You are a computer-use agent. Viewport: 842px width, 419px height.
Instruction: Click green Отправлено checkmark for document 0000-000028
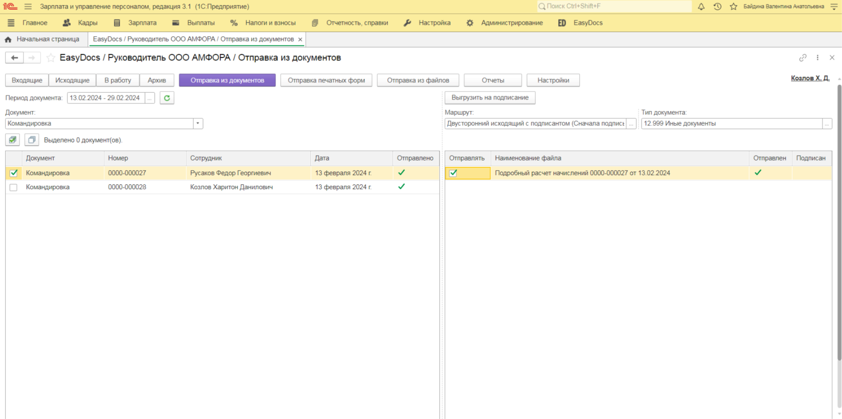[401, 187]
